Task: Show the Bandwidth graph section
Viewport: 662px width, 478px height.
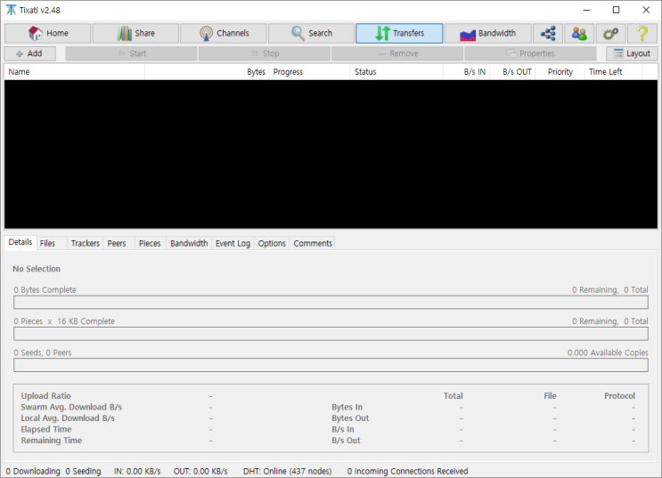Action: 487,34
